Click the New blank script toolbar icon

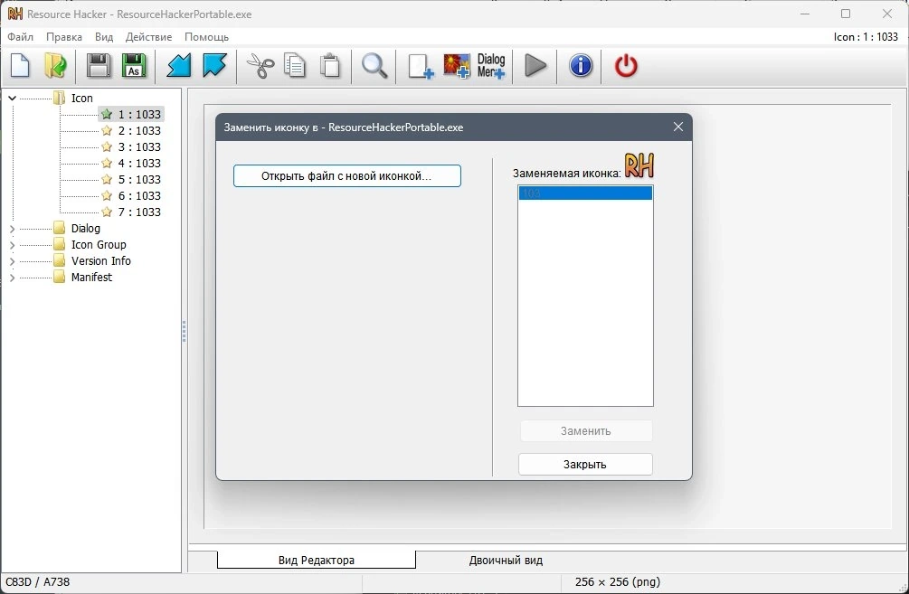20,65
